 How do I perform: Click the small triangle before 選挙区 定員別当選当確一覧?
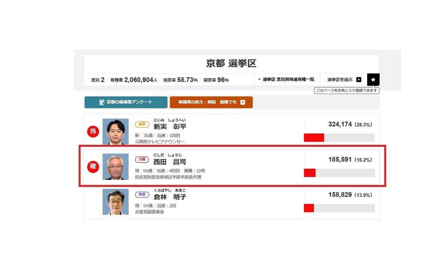coord(259,79)
